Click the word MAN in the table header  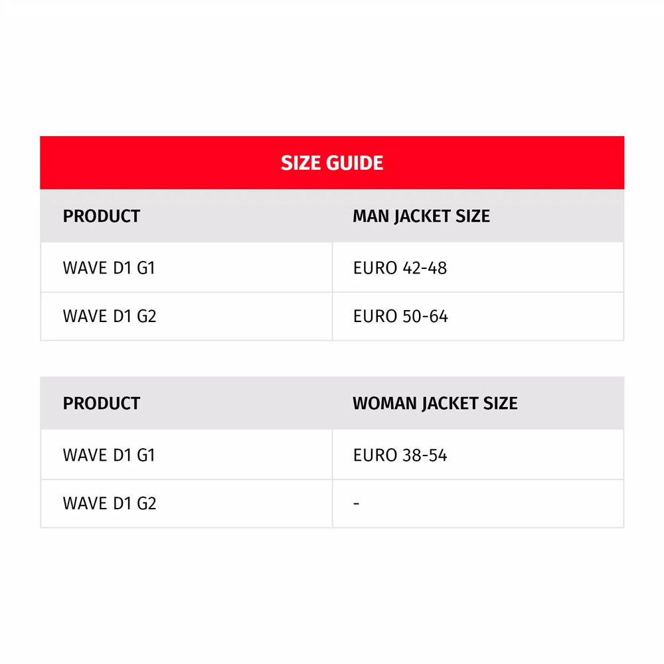[371, 216]
